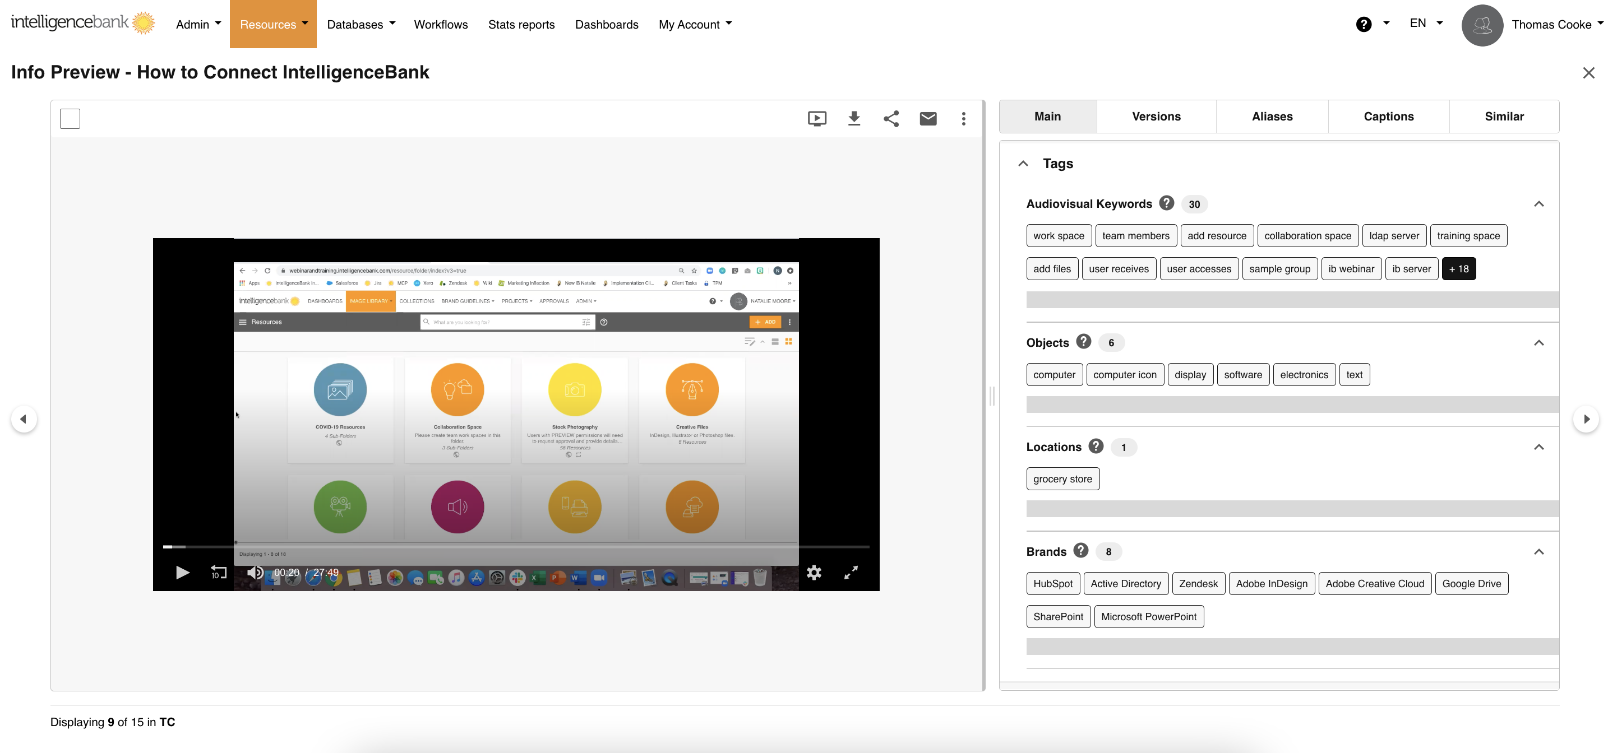Click the help question mark icon
Screen dimensions: 1608x753
click(x=1365, y=24)
